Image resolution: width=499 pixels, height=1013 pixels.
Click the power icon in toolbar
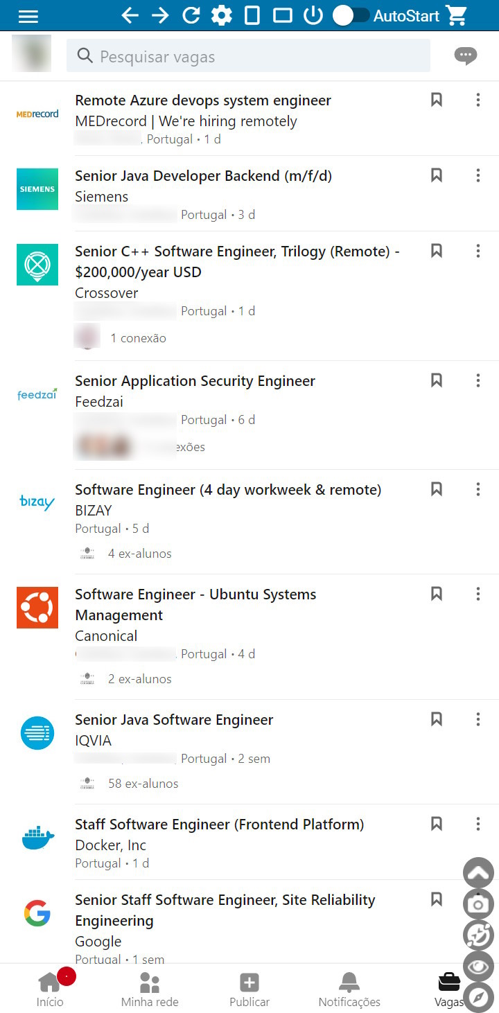[x=313, y=15]
